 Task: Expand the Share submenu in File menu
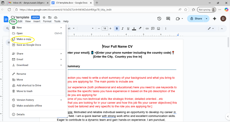(x=37, y=54)
